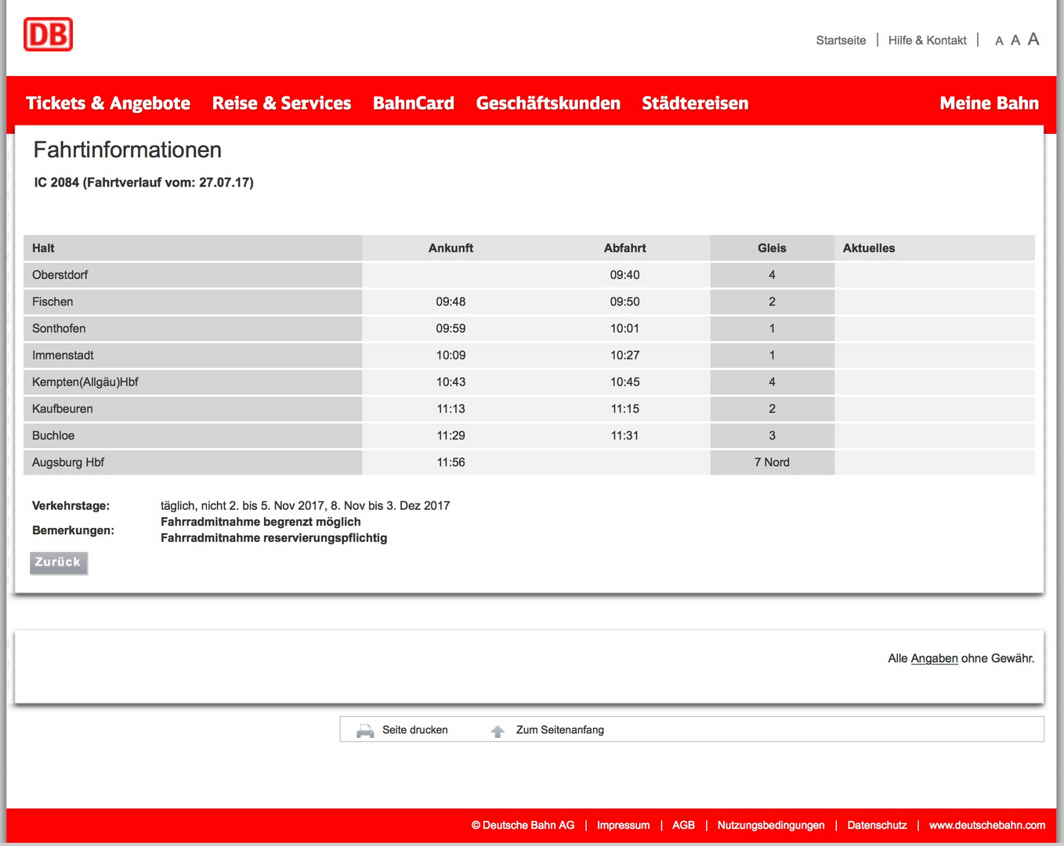Click Zum Seitenanfang link

pyautogui.click(x=560, y=730)
